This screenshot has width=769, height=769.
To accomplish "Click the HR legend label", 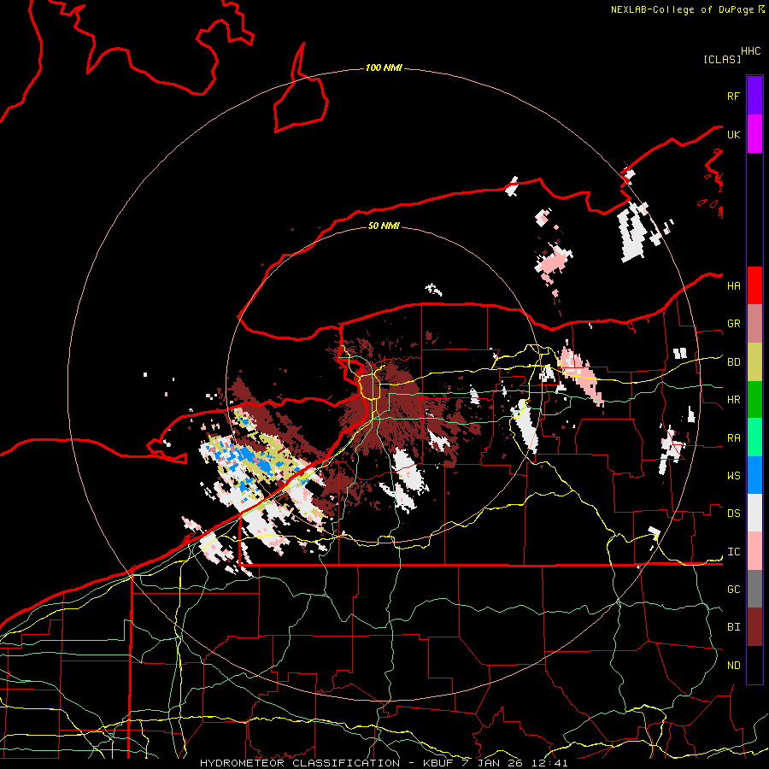I will (733, 400).
